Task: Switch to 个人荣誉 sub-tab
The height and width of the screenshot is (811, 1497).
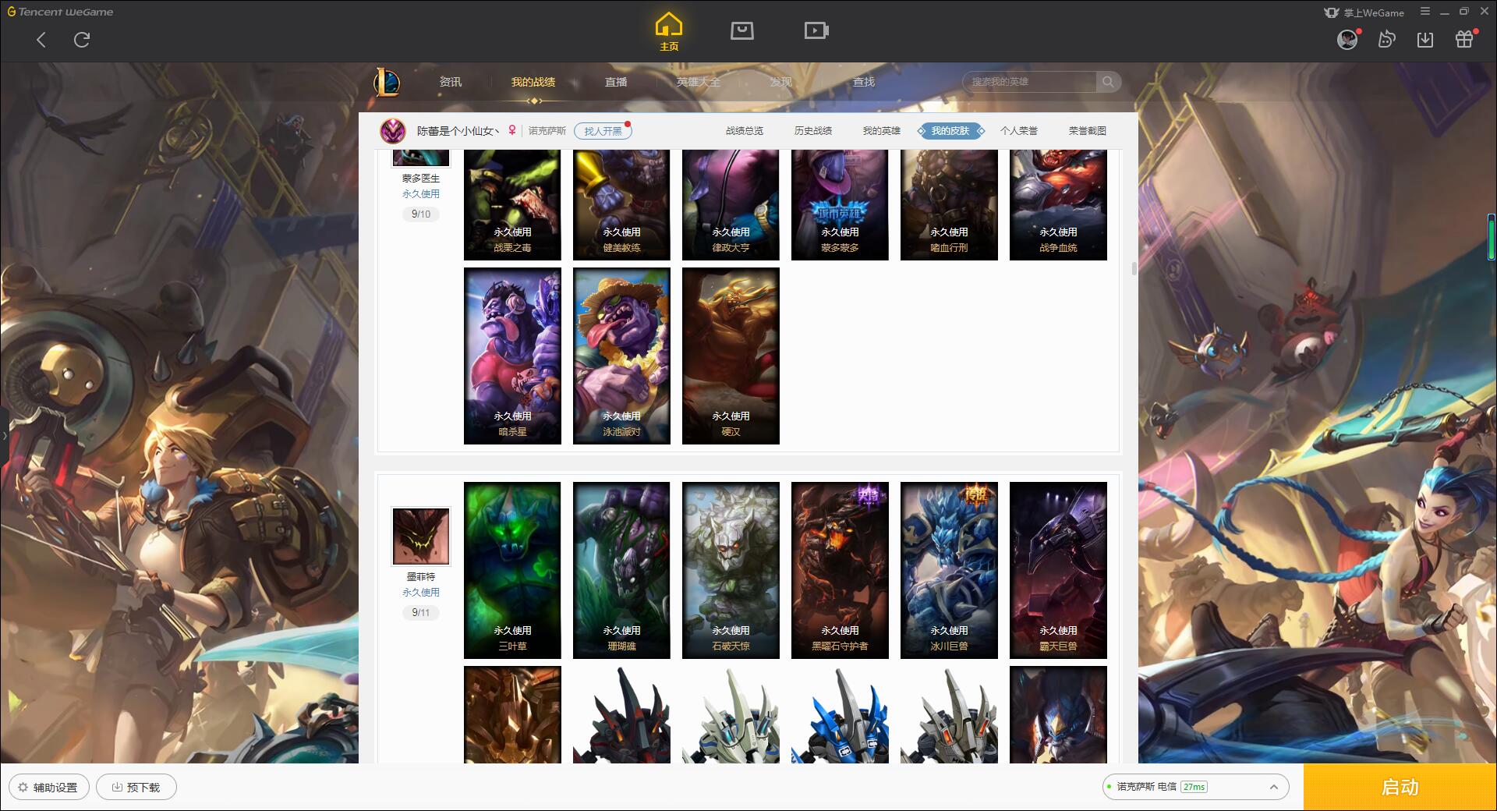Action: (1019, 131)
